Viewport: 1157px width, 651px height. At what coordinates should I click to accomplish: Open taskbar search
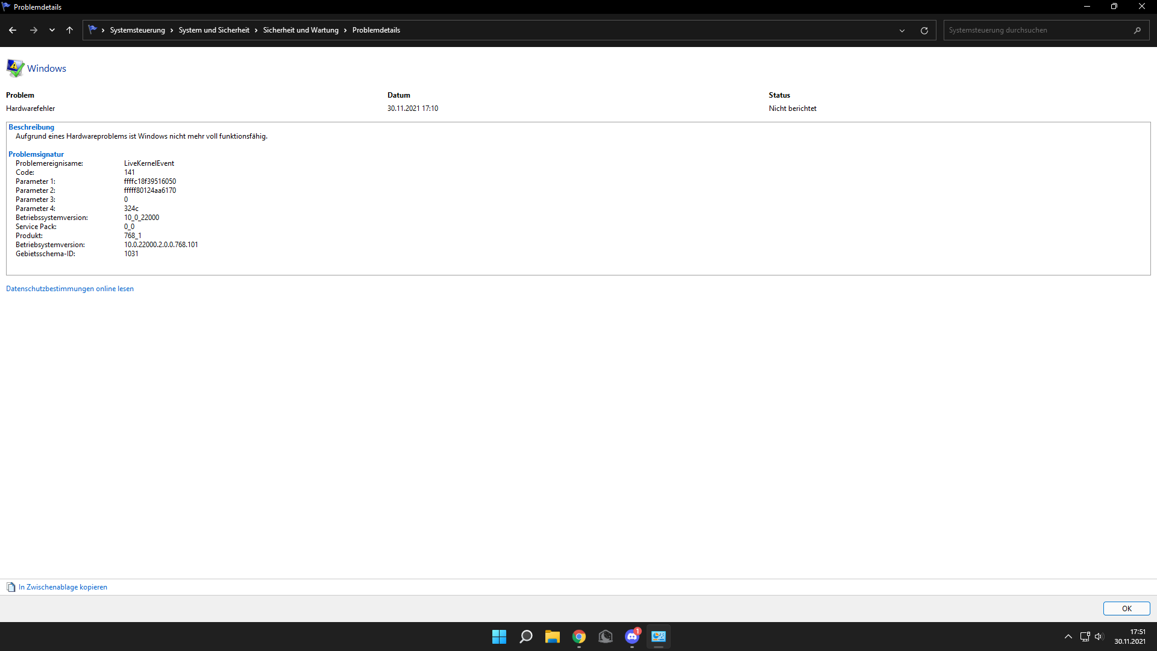[525, 637]
